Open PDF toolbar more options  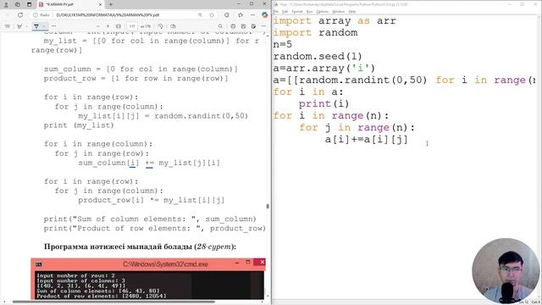pyautogui.click(x=263, y=26)
